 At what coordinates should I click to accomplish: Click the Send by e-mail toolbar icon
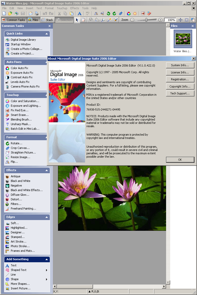30,14
